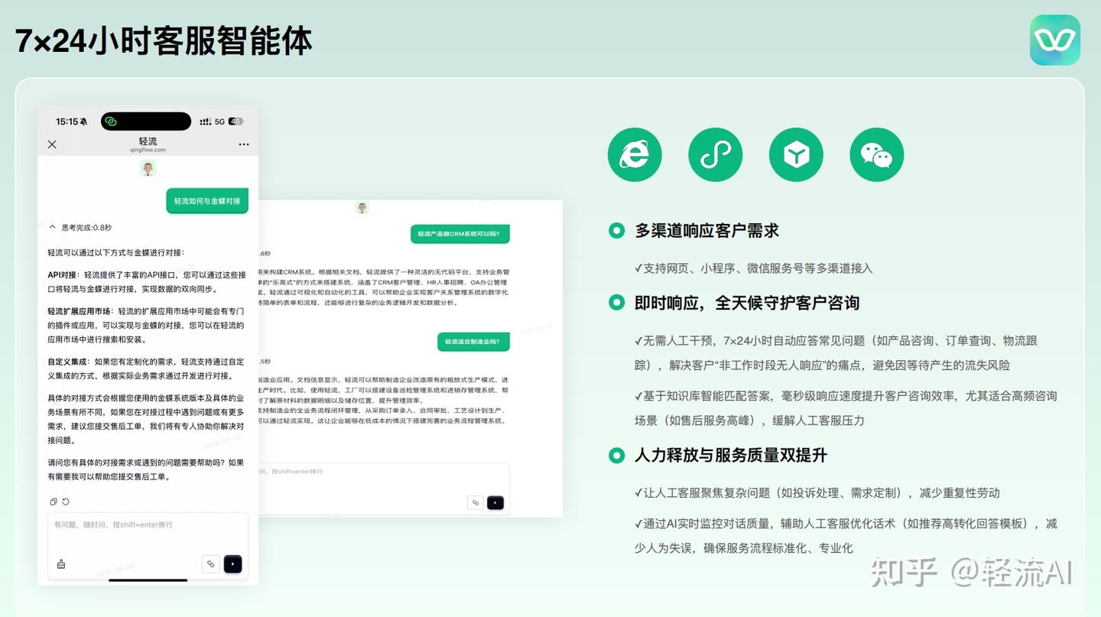Click the copy icon below the phone chat answer
The height and width of the screenshot is (617, 1101).
[54, 502]
